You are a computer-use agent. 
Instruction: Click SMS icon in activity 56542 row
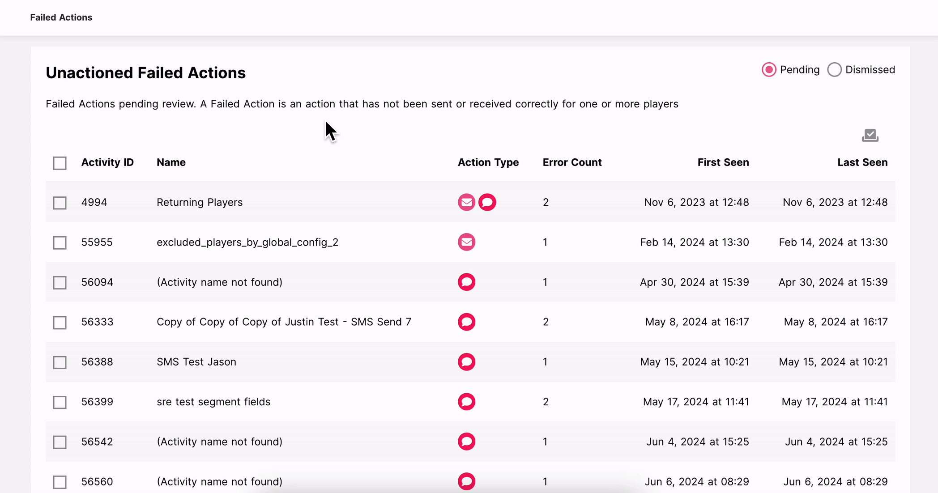(466, 442)
